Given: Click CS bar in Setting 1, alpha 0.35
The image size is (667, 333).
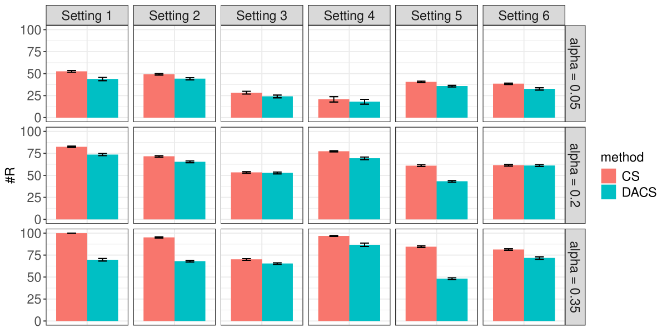Looking at the screenshot, I should point(72,277).
